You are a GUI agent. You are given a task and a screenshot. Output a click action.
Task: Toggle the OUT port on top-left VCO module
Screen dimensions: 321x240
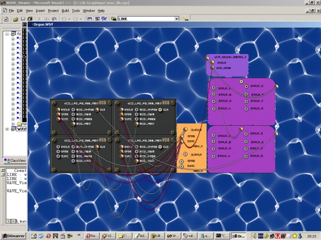pos(97,109)
